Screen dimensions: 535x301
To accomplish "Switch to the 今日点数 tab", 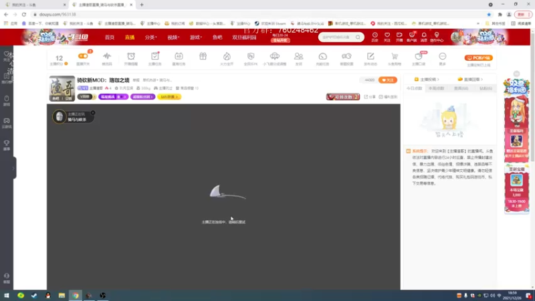I will [414, 88].
